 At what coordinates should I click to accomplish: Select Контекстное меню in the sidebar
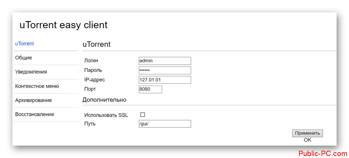pos(37,86)
